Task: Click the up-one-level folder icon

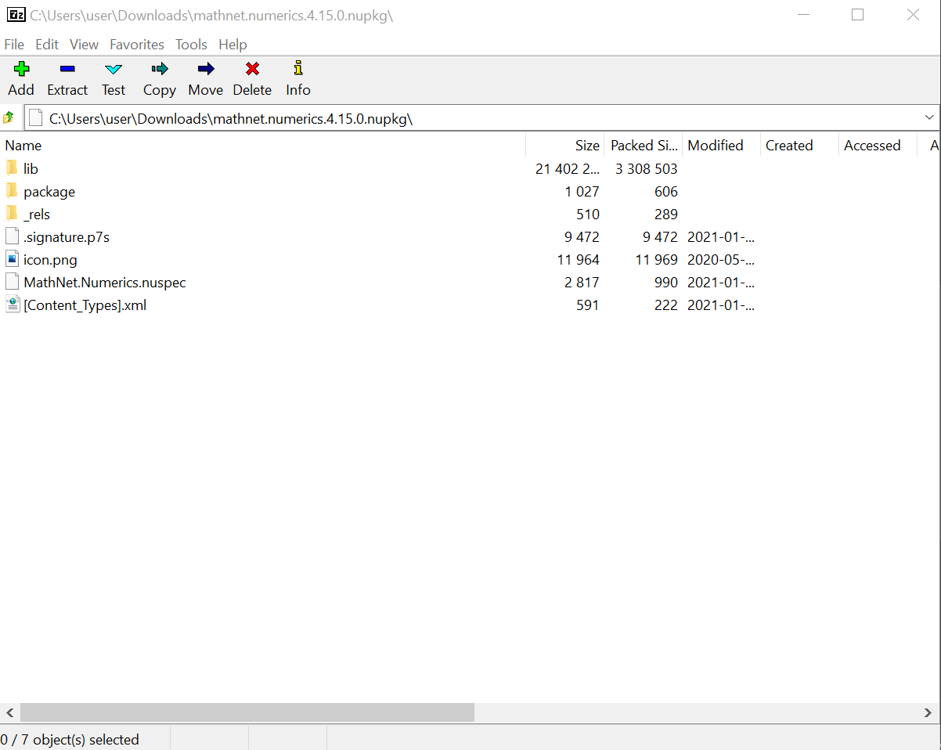Action: click(x=9, y=117)
